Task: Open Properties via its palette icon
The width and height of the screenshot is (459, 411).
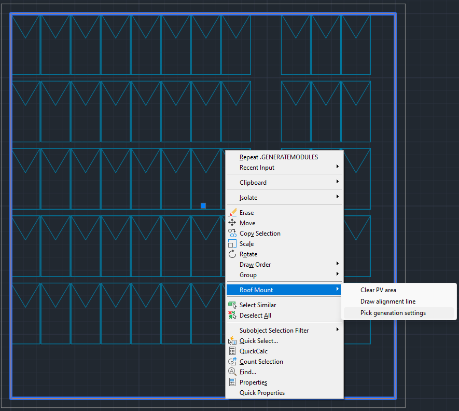Action: (233, 382)
